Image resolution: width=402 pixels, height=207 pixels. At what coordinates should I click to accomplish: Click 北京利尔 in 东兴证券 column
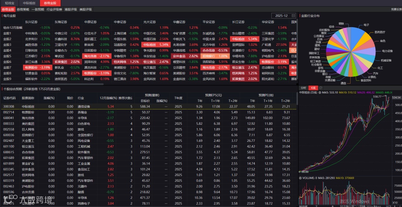[x=31, y=39]
